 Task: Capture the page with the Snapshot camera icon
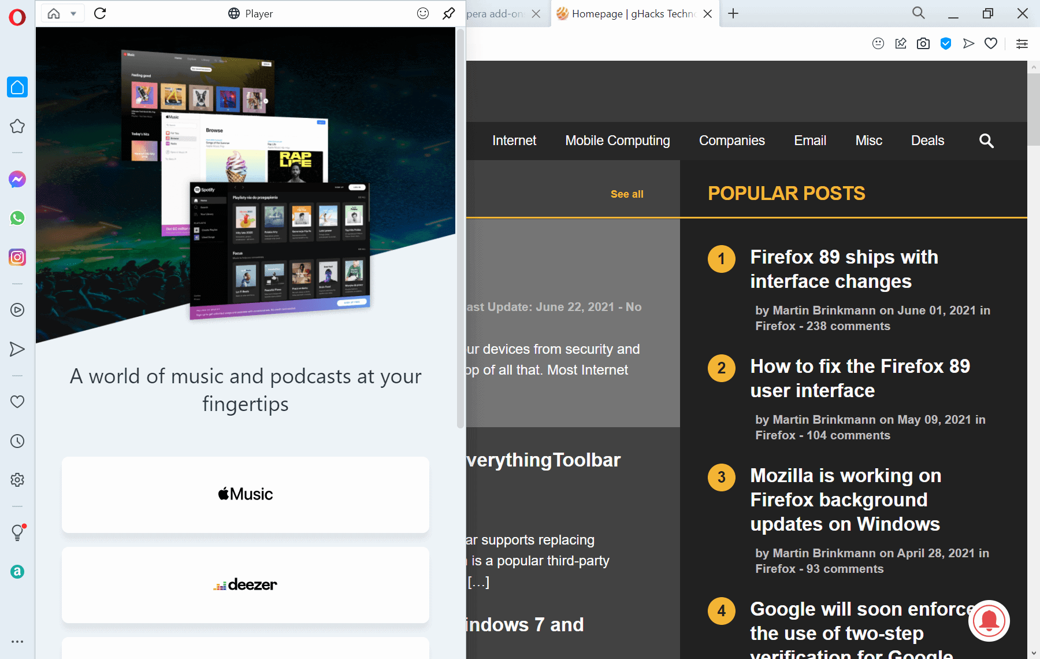[923, 43]
